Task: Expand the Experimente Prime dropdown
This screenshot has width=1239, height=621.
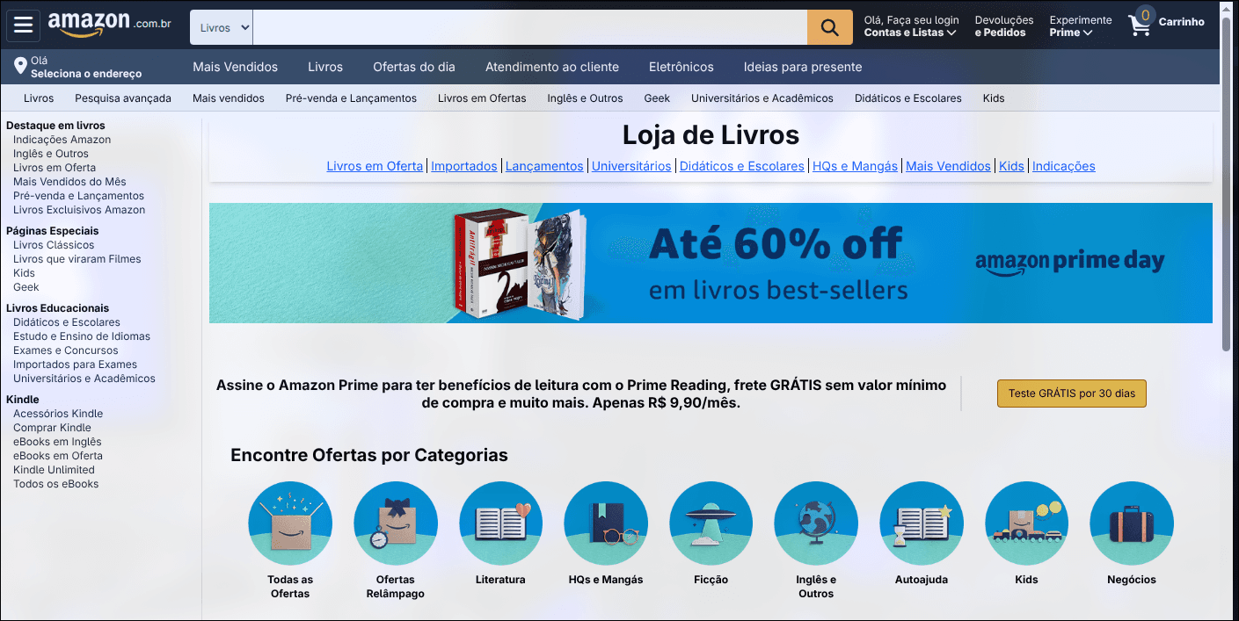Action: (1080, 26)
